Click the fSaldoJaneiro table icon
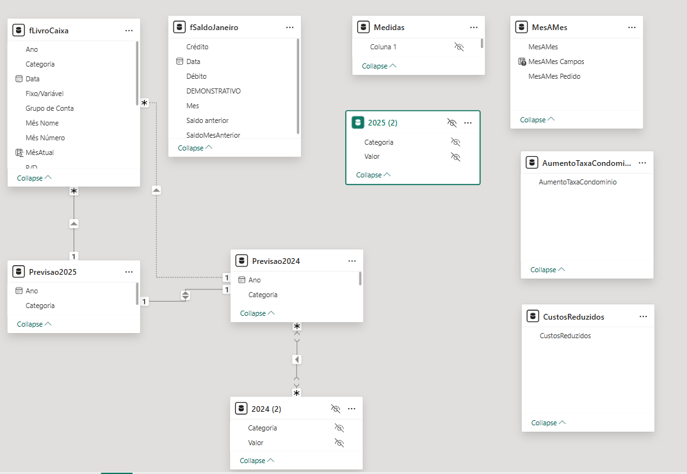Viewport: 687px width, 474px height. pyautogui.click(x=179, y=27)
